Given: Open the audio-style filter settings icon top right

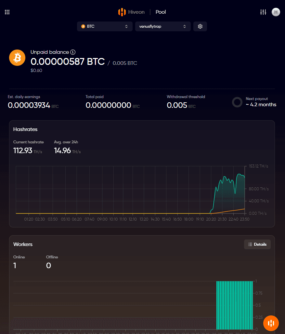Looking at the screenshot, I should 263,12.
